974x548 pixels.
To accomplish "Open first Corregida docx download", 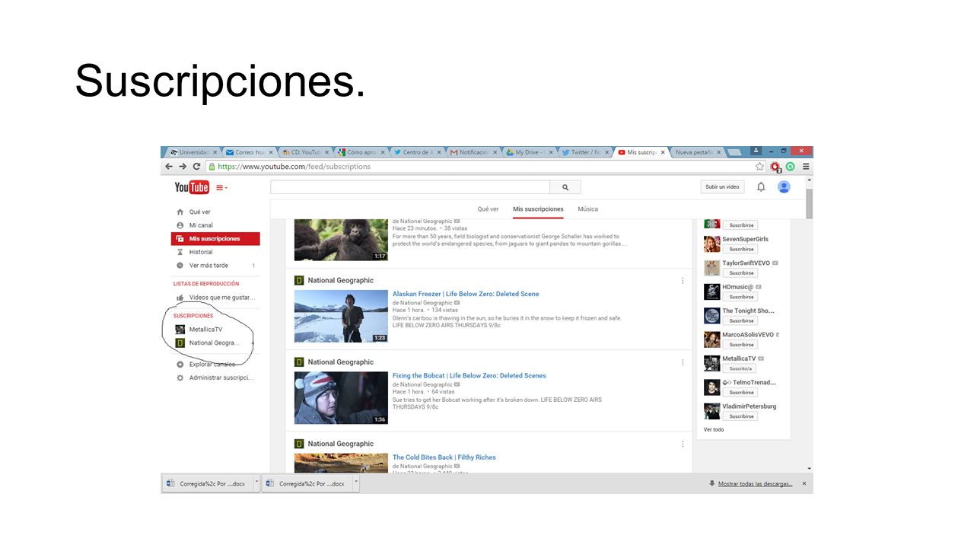I will [207, 483].
